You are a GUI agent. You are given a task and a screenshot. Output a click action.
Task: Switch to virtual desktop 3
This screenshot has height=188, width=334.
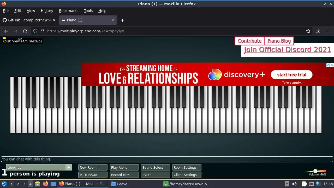click(x=24, y=184)
